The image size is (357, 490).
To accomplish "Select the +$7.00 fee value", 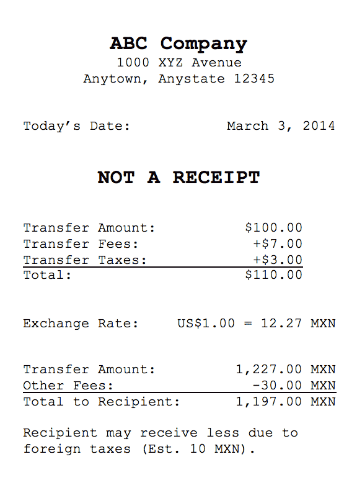I will click(x=278, y=243).
